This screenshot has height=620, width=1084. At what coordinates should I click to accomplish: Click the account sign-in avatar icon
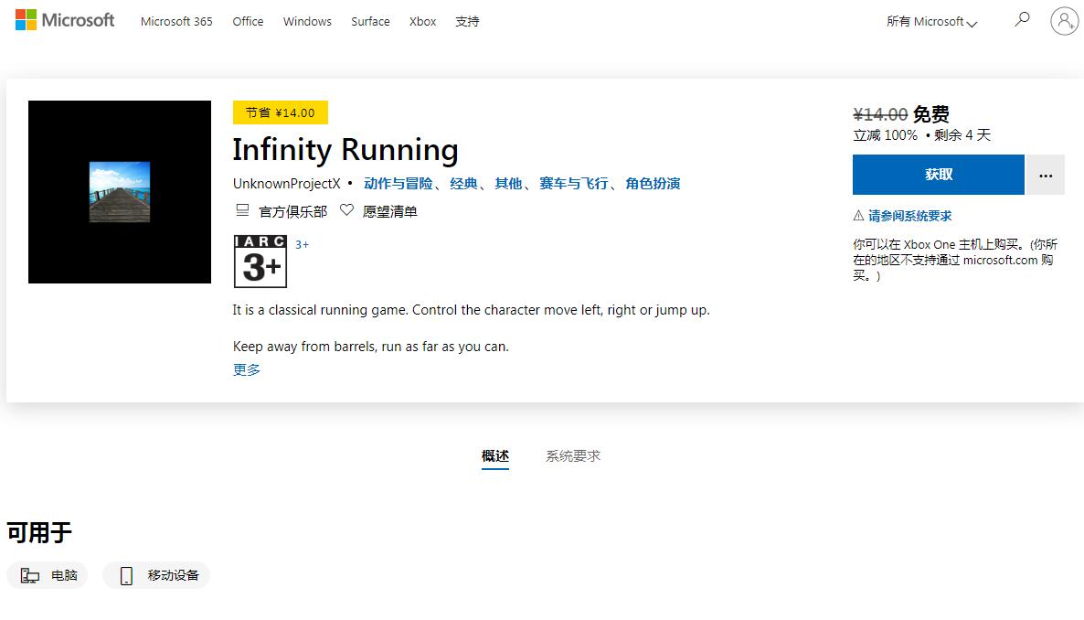1064,21
